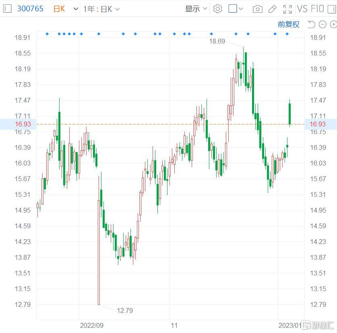Click the VS compare button

click(x=302, y=9)
